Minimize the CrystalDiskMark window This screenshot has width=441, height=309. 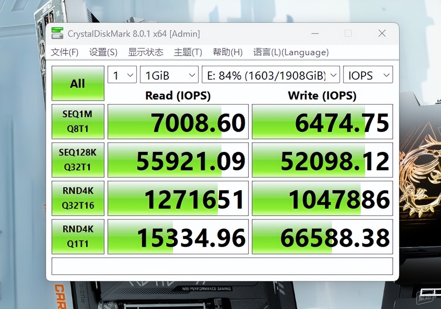(315, 34)
